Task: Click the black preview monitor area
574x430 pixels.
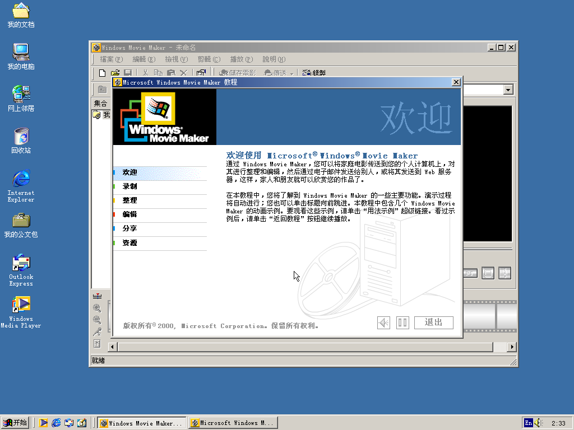Action: (488, 174)
